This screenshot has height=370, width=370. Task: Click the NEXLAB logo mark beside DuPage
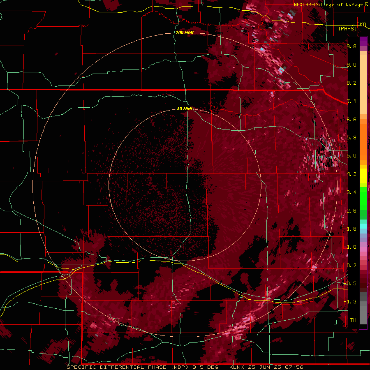(366, 4)
